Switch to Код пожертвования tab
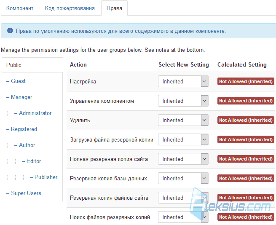Screen dimensions: 276x225 point(70,8)
